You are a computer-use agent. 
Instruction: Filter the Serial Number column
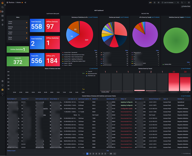pos(116,99)
